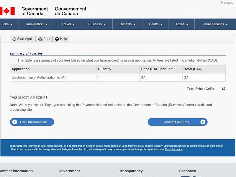Switch language via the Français link

click(227, 3)
